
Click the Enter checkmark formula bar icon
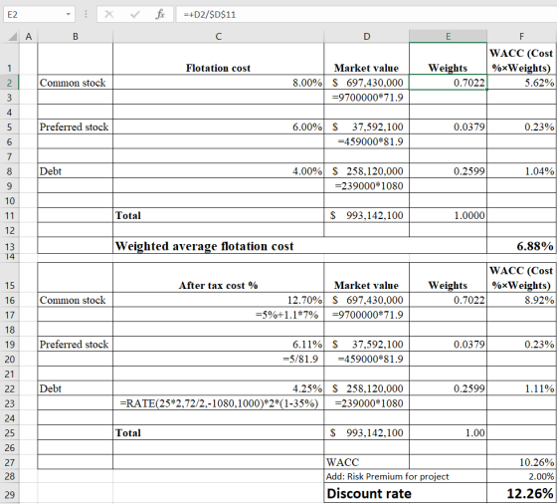(134, 14)
